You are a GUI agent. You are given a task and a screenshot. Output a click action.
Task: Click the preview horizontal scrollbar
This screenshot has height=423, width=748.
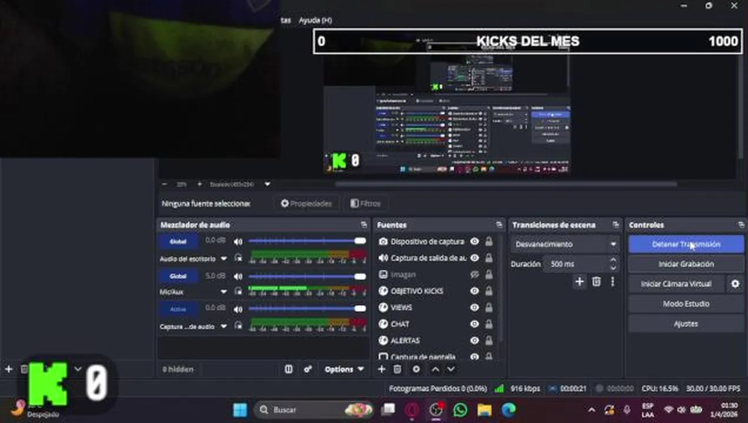(506, 184)
